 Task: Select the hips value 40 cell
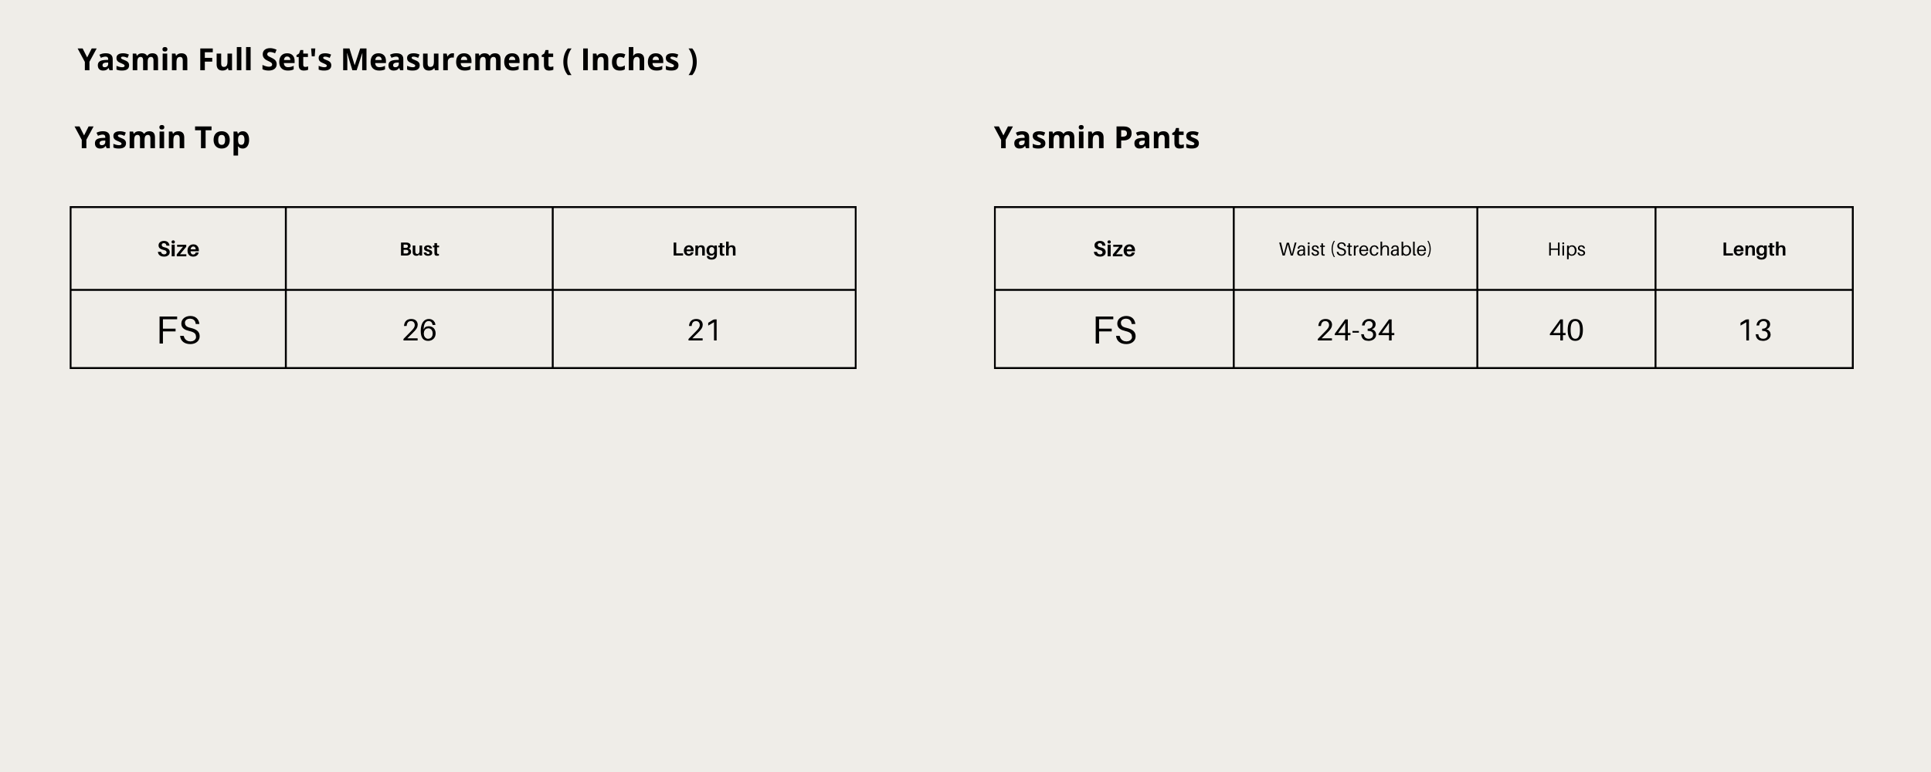tap(1566, 330)
